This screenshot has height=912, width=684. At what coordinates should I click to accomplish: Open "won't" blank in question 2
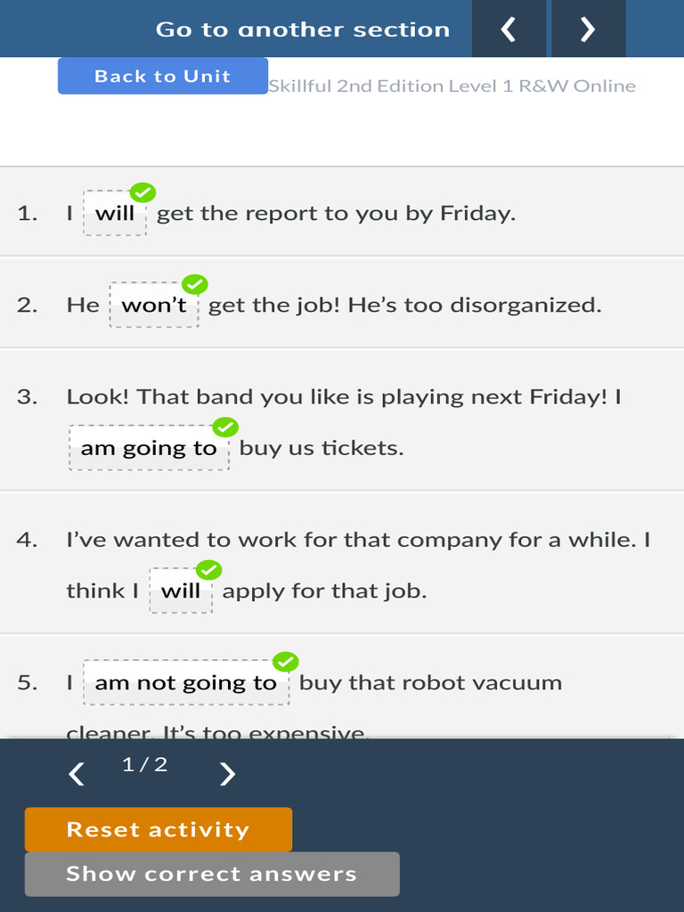click(x=154, y=305)
